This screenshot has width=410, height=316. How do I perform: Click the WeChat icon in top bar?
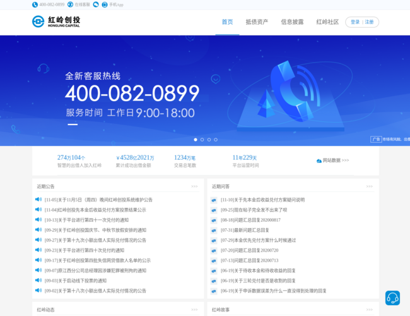pos(96,4)
